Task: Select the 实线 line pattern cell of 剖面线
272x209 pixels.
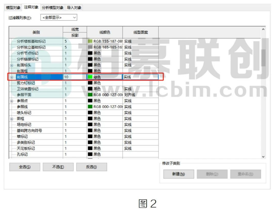Action: [x=140, y=77]
